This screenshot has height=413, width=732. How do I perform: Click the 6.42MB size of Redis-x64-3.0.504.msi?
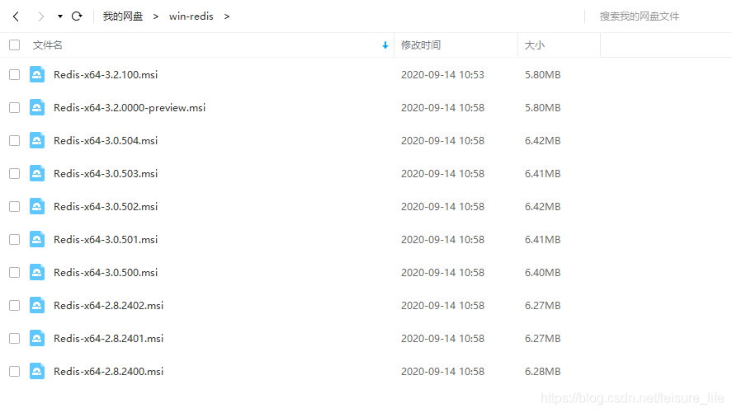[542, 141]
